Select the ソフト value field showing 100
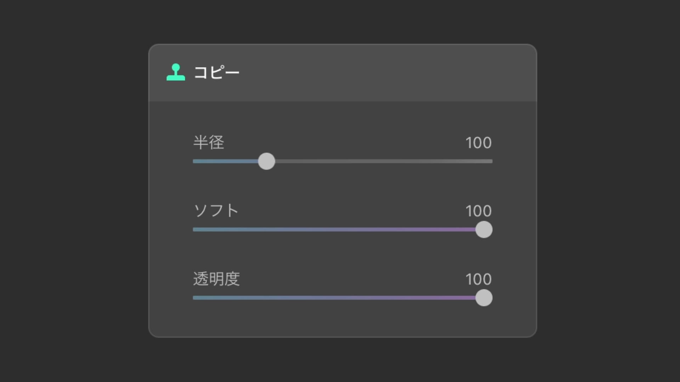This screenshot has height=382, width=680. point(478,211)
